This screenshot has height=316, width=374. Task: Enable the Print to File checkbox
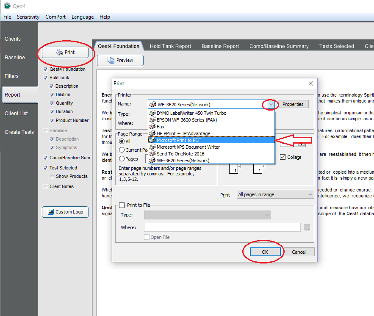122,205
